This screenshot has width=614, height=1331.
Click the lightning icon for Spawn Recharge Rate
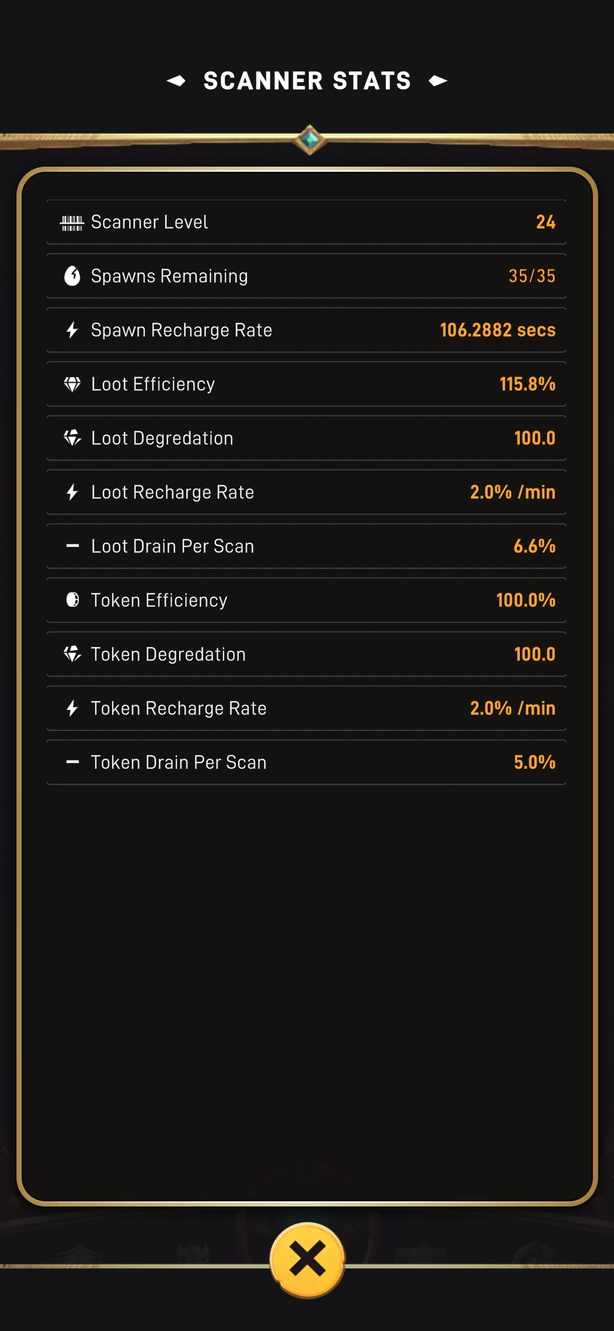[72, 330]
